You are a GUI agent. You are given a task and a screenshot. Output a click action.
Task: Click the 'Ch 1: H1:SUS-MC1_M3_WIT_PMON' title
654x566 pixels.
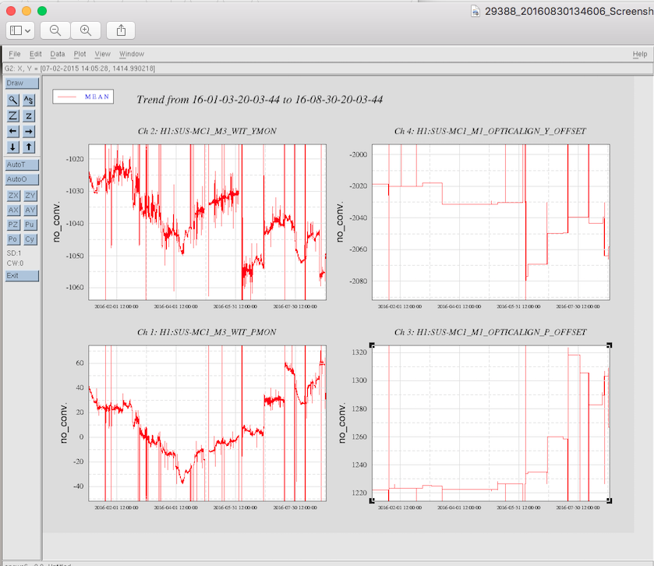tap(207, 332)
